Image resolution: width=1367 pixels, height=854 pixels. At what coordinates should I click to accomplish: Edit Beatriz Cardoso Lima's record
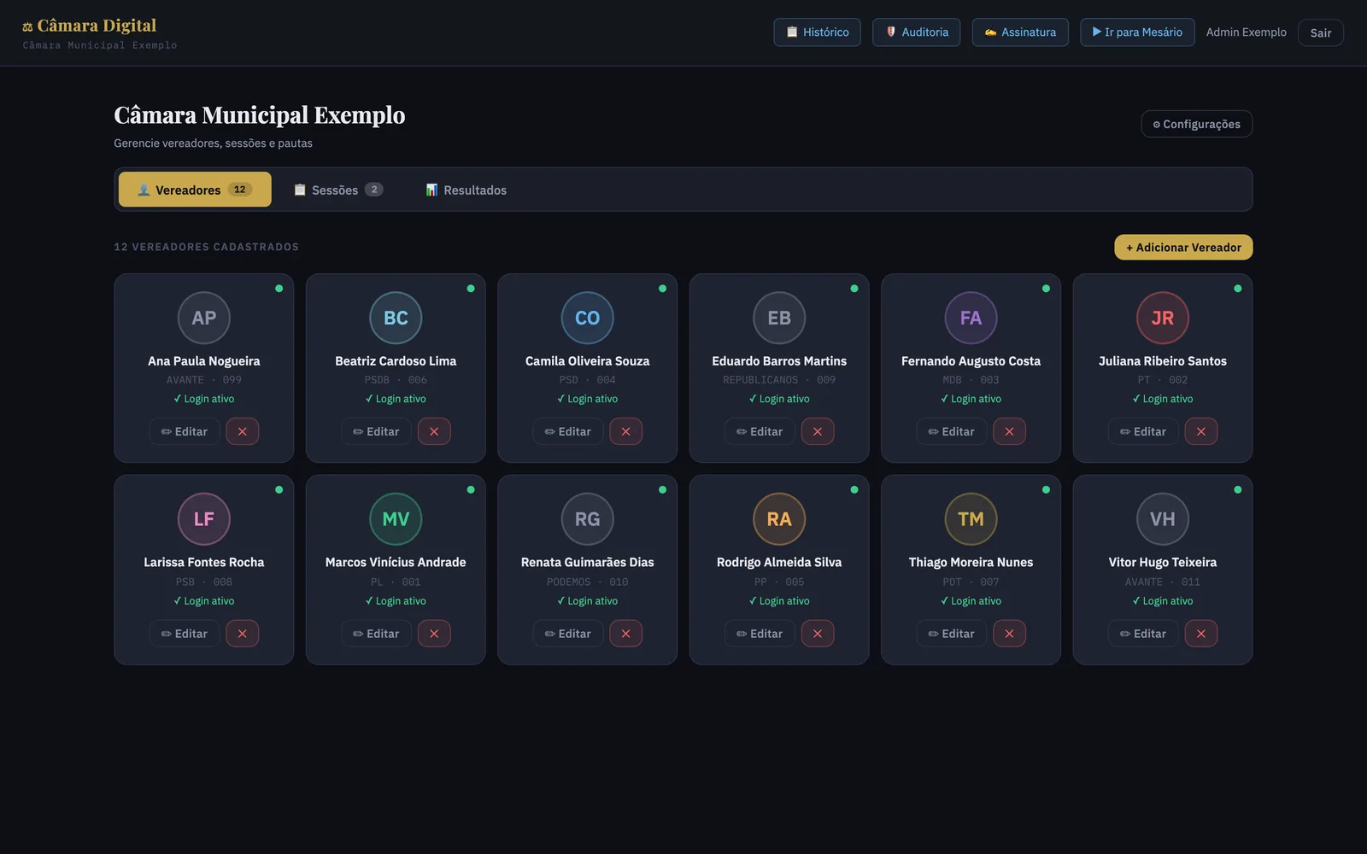point(376,431)
